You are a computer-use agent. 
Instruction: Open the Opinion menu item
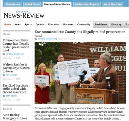tap(40, 24)
